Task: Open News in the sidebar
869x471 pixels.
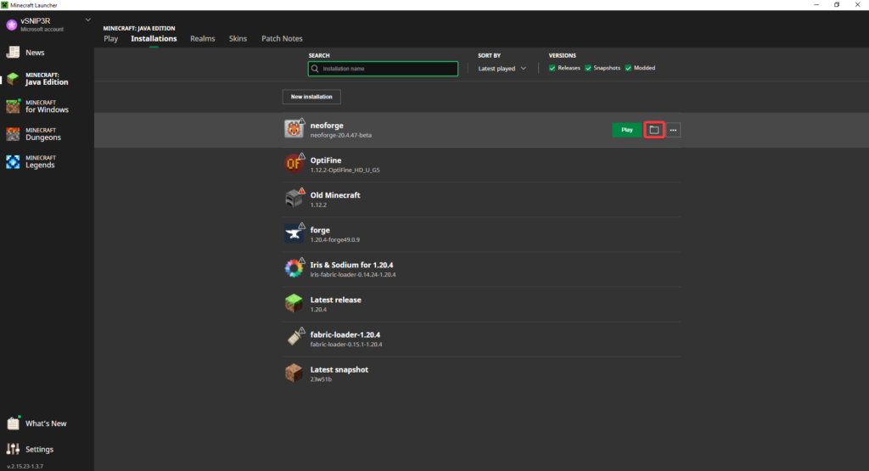Action: tap(35, 53)
